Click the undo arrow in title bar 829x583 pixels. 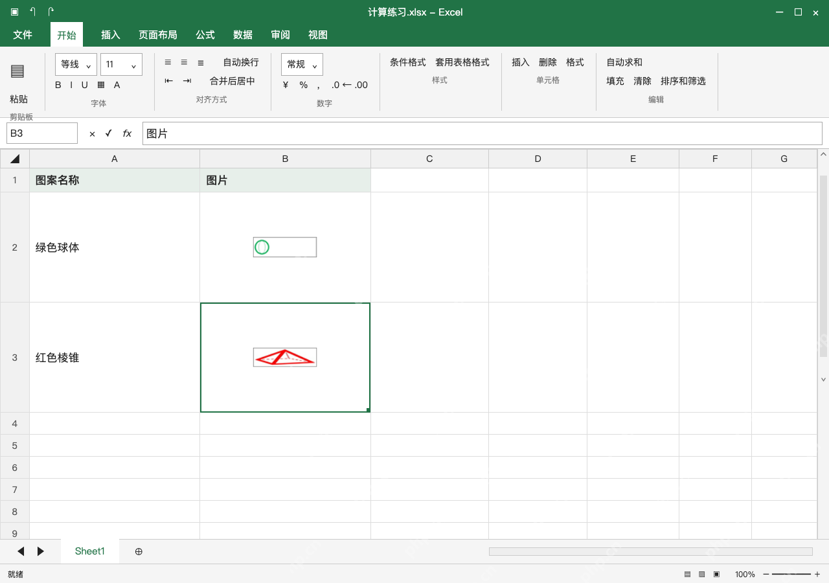(x=33, y=12)
